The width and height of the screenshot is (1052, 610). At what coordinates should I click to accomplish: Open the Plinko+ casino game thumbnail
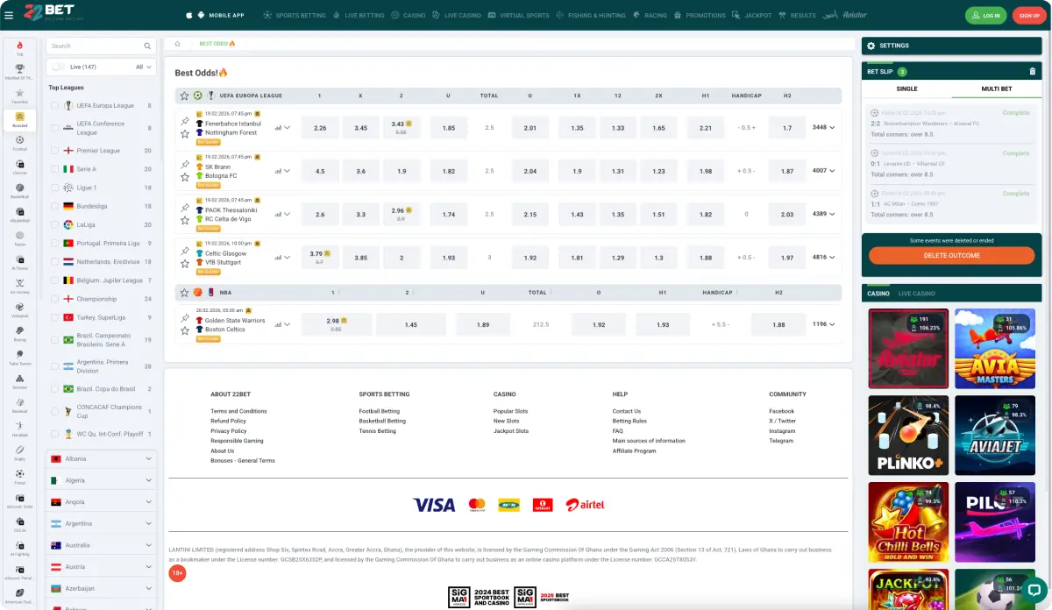(x=908, y=436)
